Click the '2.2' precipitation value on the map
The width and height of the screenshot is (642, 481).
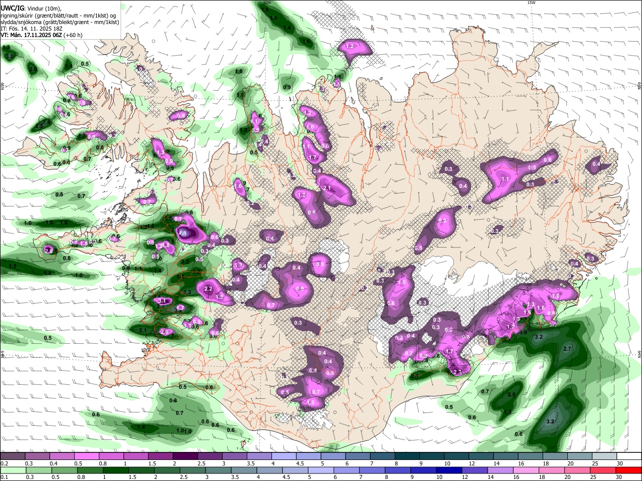(209, 289)
